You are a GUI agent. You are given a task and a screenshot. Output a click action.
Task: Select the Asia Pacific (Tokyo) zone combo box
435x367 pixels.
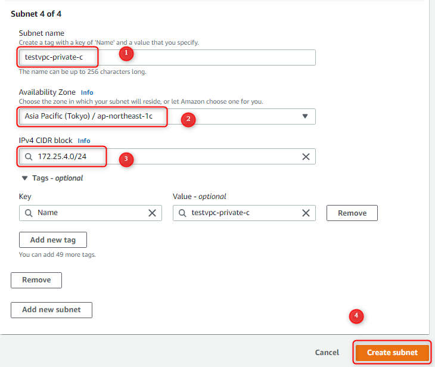167,117
